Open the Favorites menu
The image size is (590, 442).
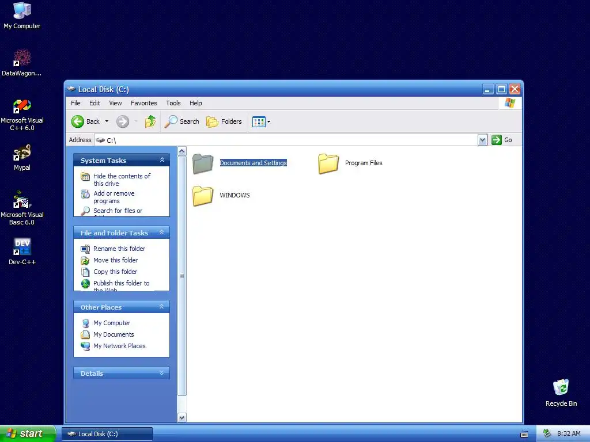(x=143, y=103)
